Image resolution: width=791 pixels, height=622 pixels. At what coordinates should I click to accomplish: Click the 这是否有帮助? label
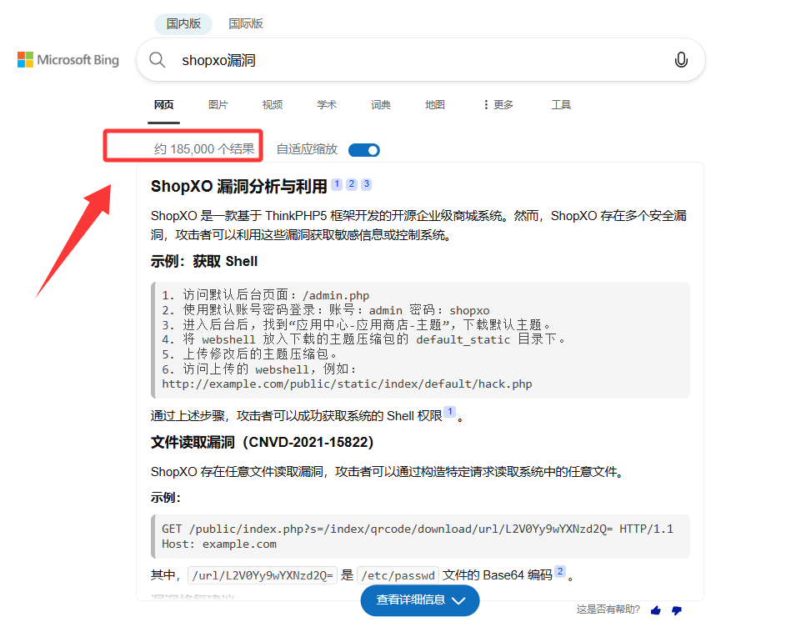608,609
